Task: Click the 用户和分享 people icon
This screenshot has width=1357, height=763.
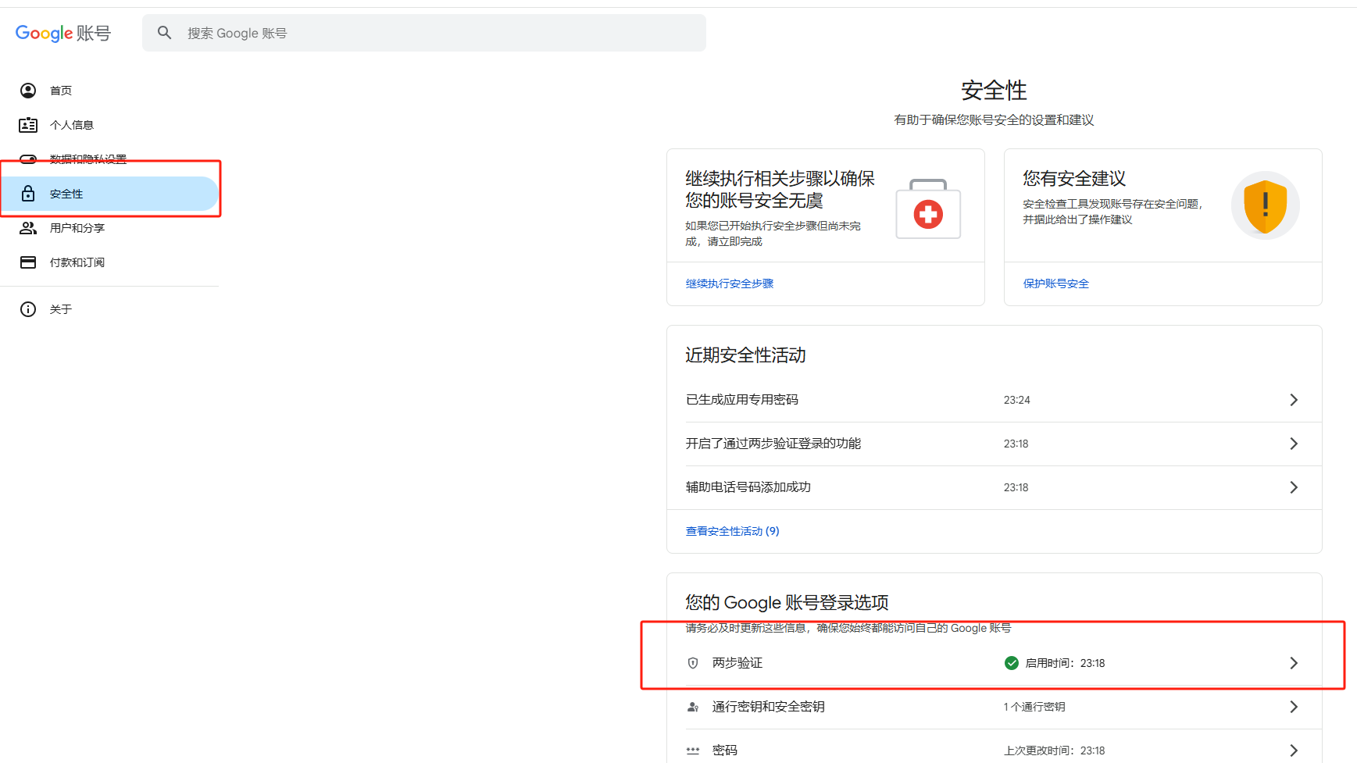Action: tap(28, 228)
